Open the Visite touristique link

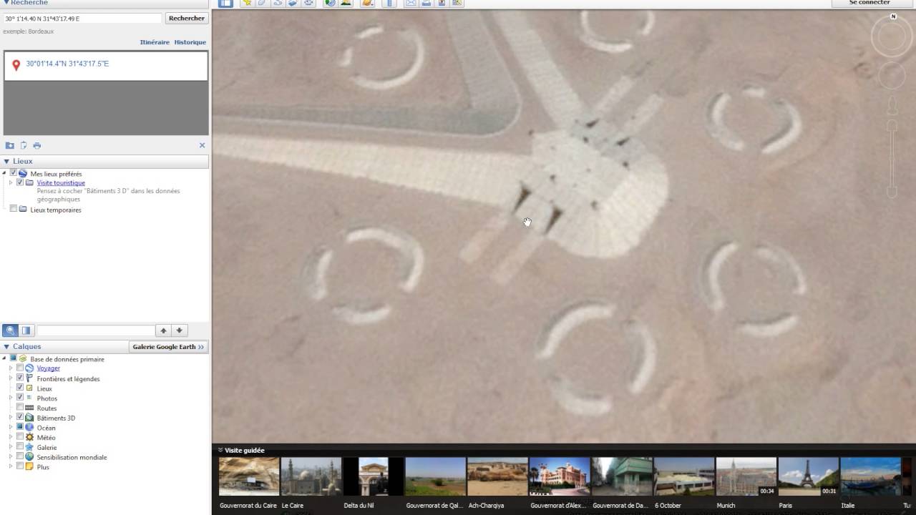click(x=61, y=183)
